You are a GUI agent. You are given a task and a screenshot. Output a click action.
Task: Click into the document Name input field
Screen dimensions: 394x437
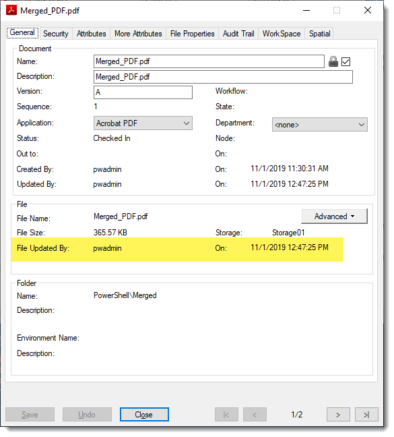tap(209, 61)
